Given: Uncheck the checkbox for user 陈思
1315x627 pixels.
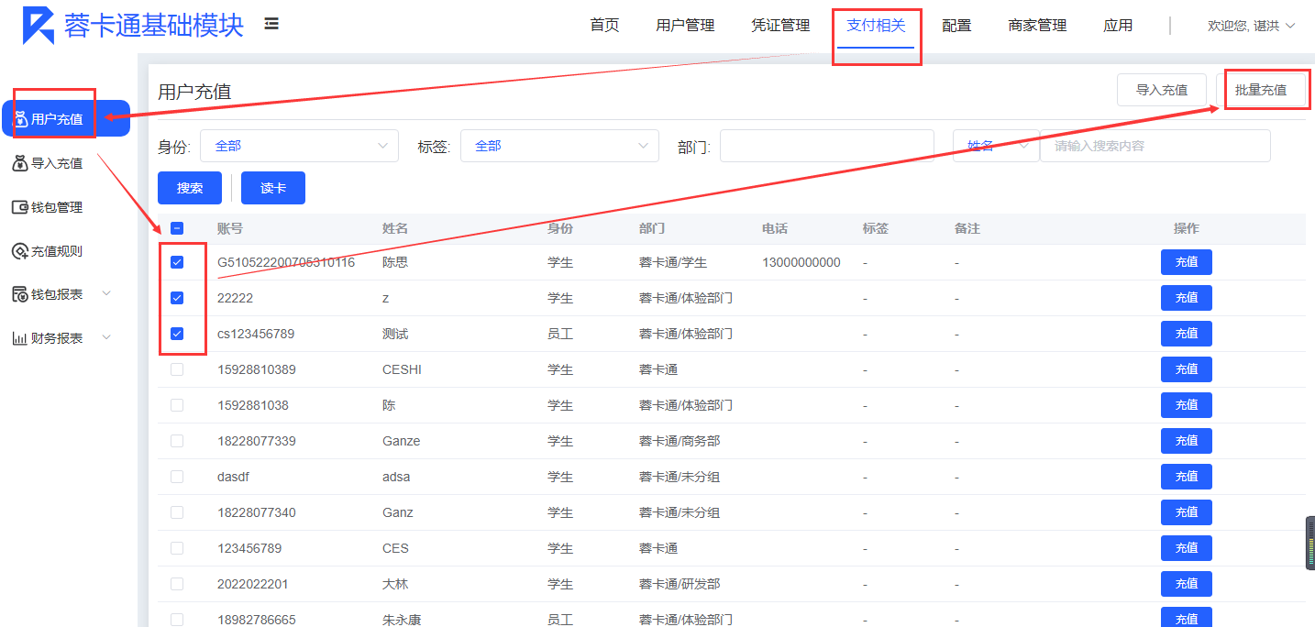Looking at the screenshot, I should click(177, 262).
